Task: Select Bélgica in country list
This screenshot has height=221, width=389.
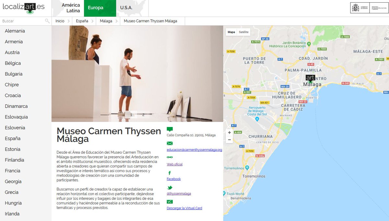Action: [13, 63]
